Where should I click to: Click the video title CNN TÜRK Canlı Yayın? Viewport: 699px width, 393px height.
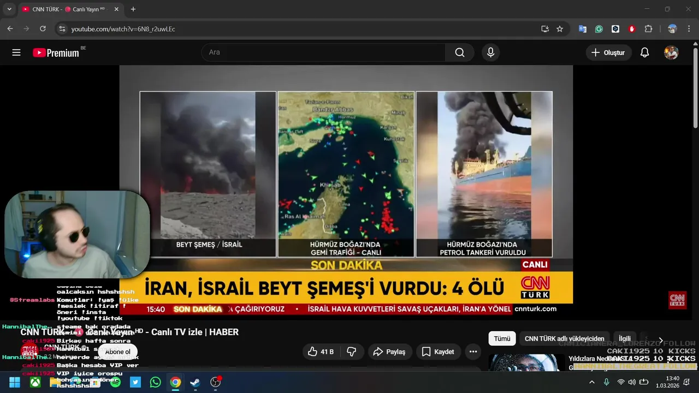[129, 332]
